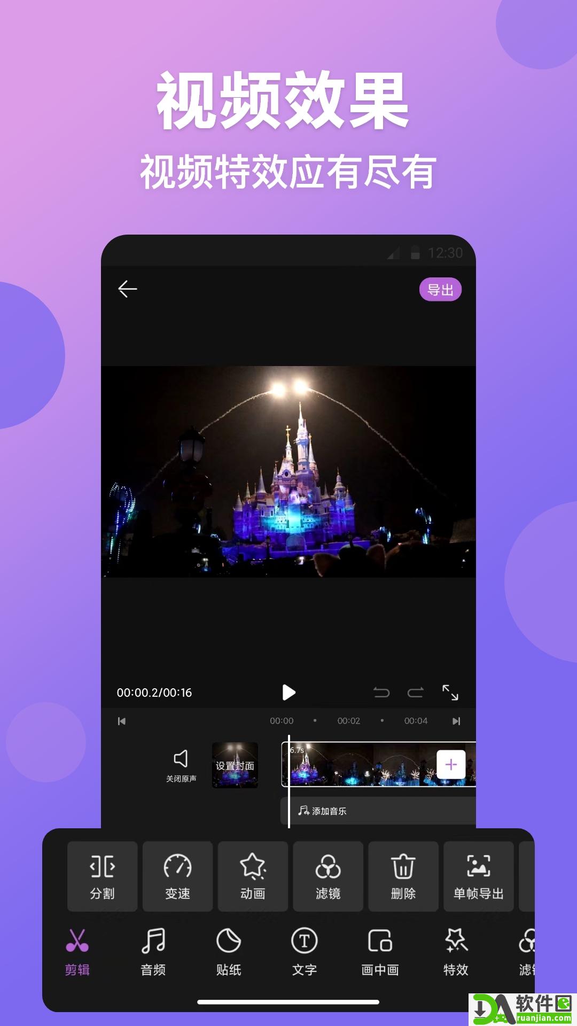Choose the 滤镜 filter tool

click(x=328, y=876)
